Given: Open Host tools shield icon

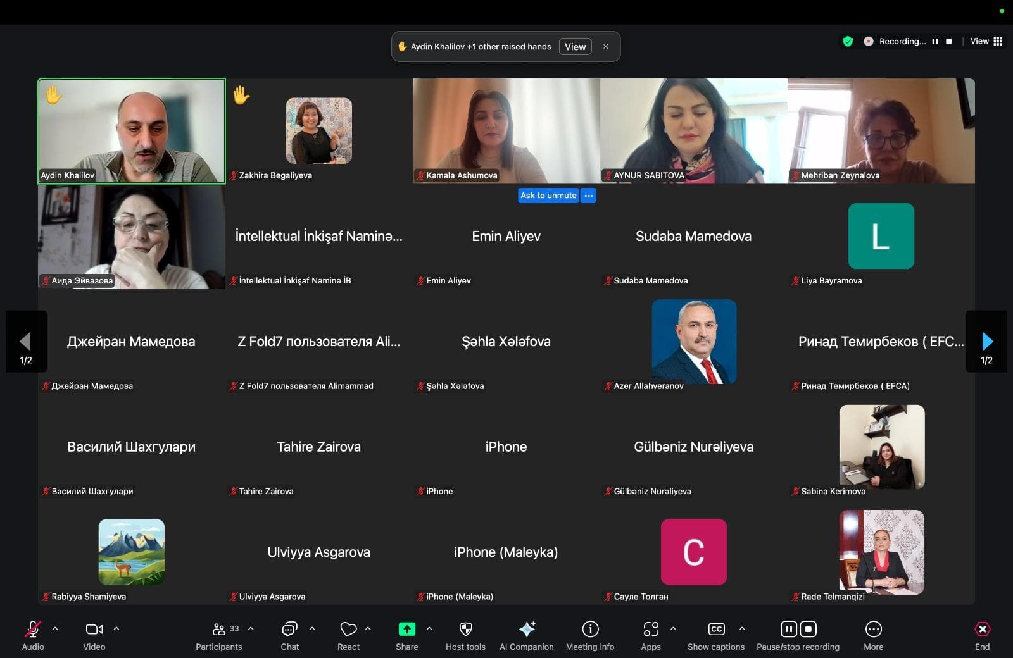Looking at the screenshot, I should coord(465,629).
